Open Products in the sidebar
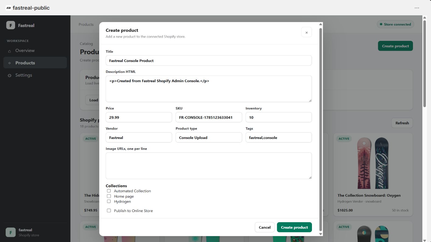 35,63
